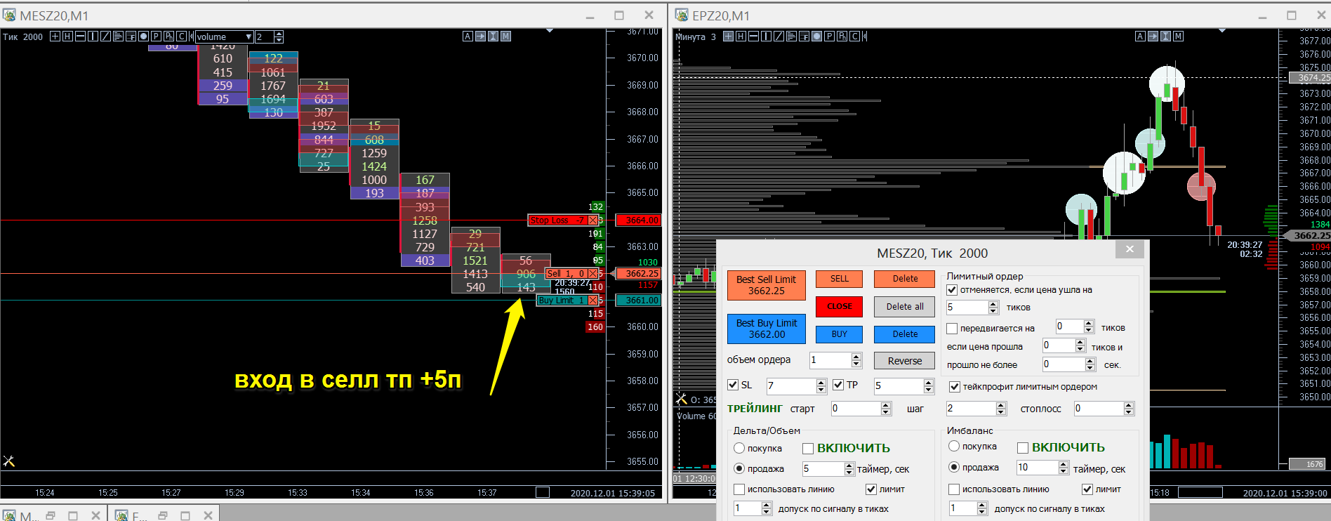This screenshot has height=521, width=1331.
Task: Increase объем ордера spinner value
Action: pos(856,357)
